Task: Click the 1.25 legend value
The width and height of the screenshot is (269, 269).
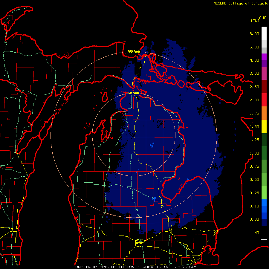Action: tap(254, 140)
